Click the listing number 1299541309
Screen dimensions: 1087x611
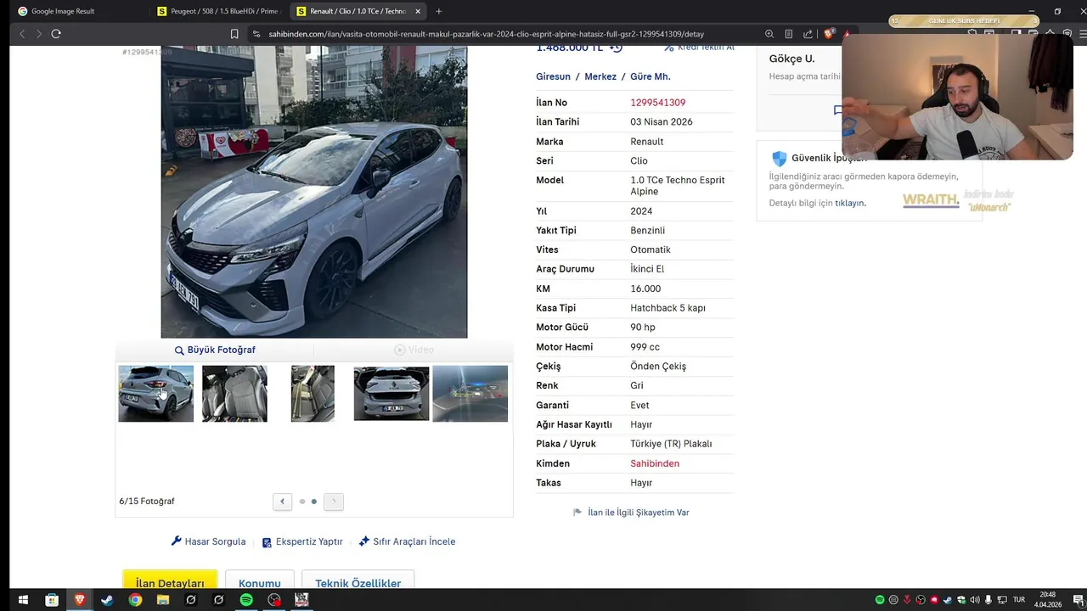tap(657, 103)
